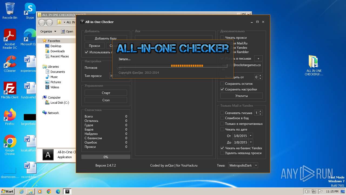The height and width of the screenshot is (195, 346).
Task: Open the Утилиты button
Action: (241, 96)
